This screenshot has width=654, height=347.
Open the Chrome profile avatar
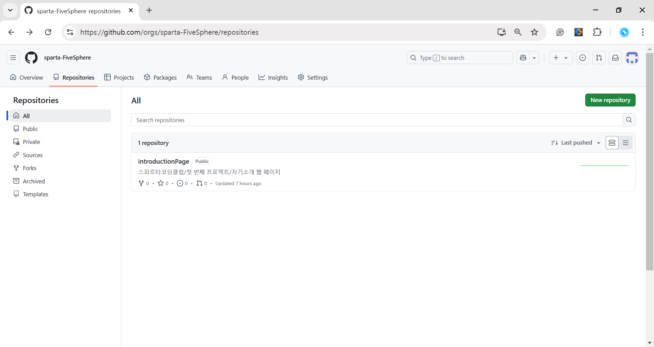(x=624, y=32)
